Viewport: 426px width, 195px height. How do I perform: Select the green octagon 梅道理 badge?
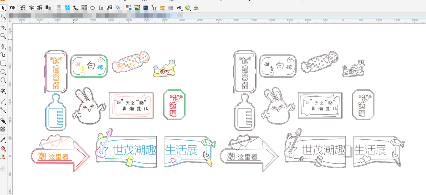(x=174, y=105)
